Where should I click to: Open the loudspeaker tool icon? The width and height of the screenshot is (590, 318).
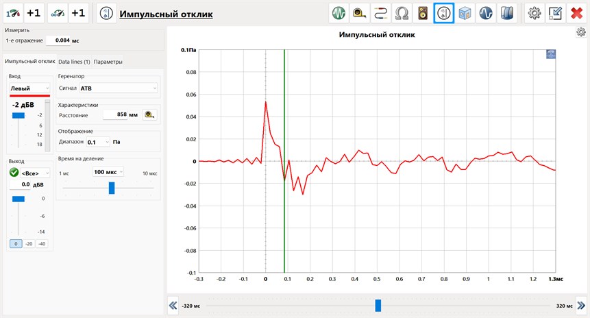423,13
